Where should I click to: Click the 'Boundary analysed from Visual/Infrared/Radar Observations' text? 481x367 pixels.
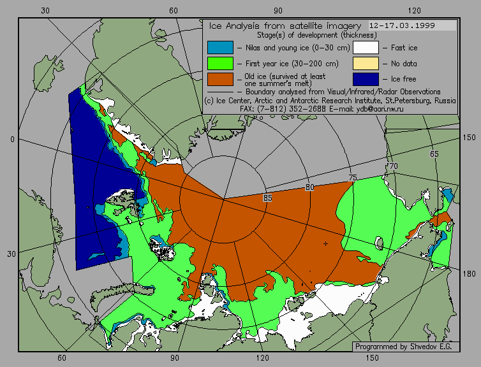(x=343, y=92)
